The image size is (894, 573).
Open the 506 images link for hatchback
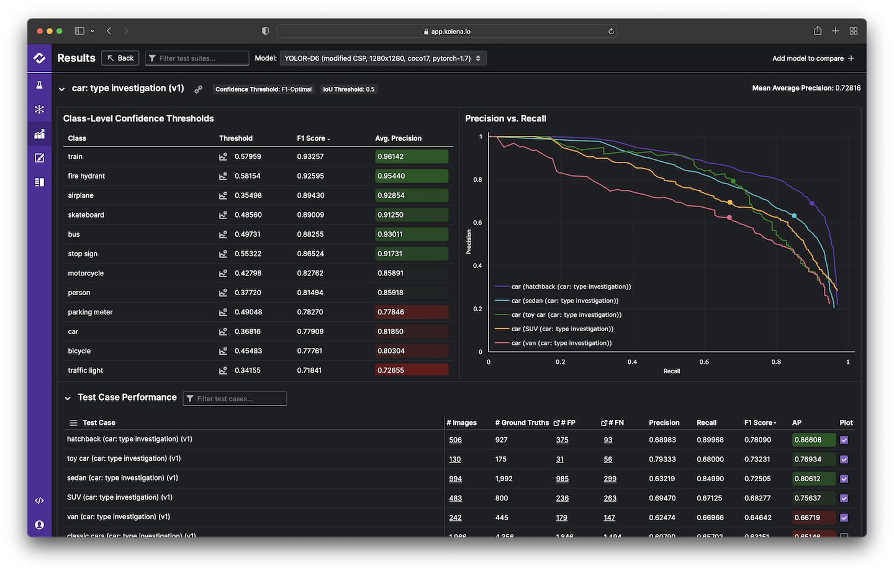[455, 440]
